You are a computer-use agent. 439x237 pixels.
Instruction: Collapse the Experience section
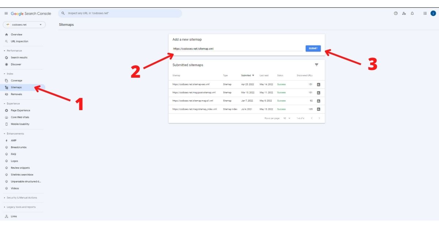pos(12,104)
